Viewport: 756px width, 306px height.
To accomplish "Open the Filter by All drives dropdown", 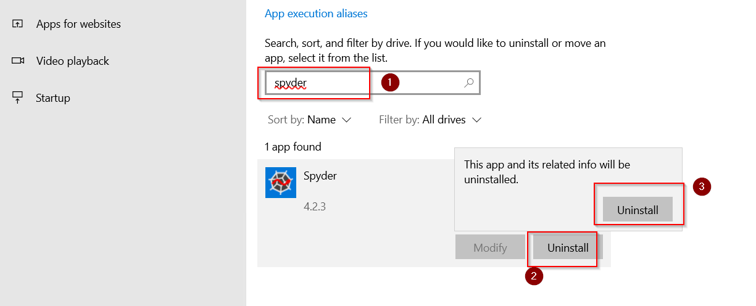I will (430, 120).
